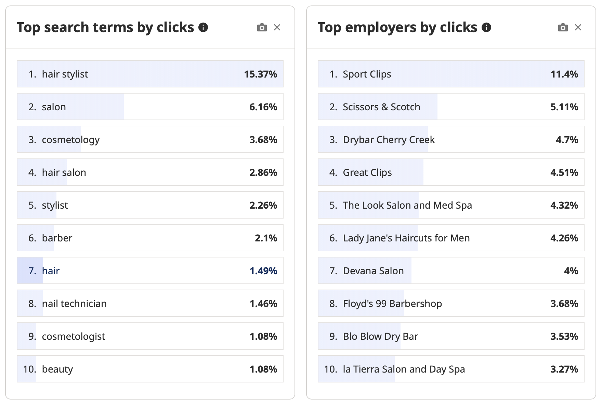Select the Sport Clips employer row

pos(451,74)
